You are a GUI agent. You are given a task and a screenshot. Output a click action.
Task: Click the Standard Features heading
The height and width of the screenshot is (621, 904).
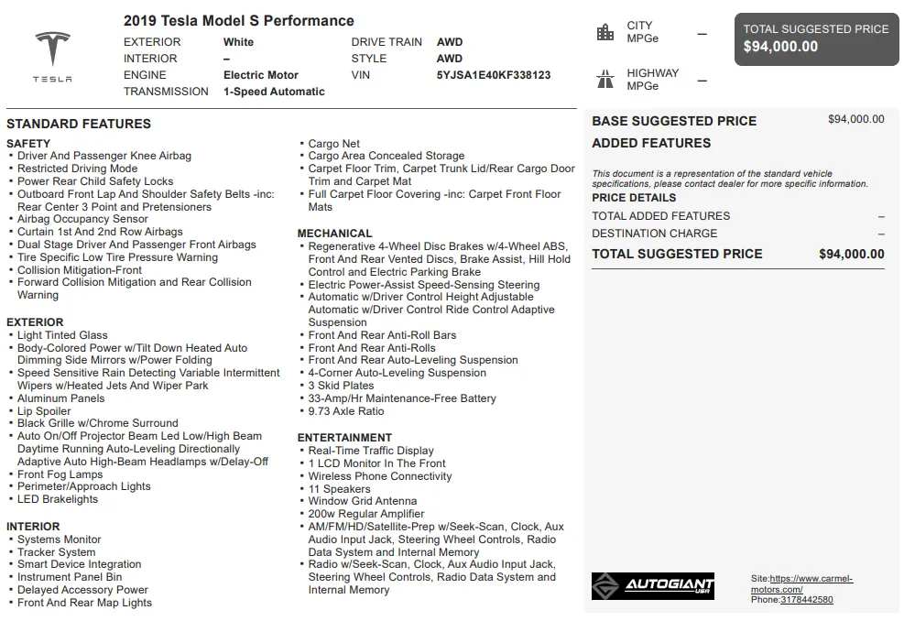[79, 124]
